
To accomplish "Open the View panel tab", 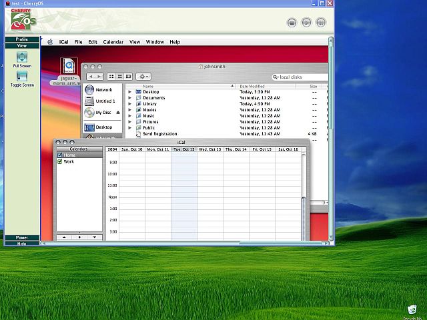I will point(22,46).
